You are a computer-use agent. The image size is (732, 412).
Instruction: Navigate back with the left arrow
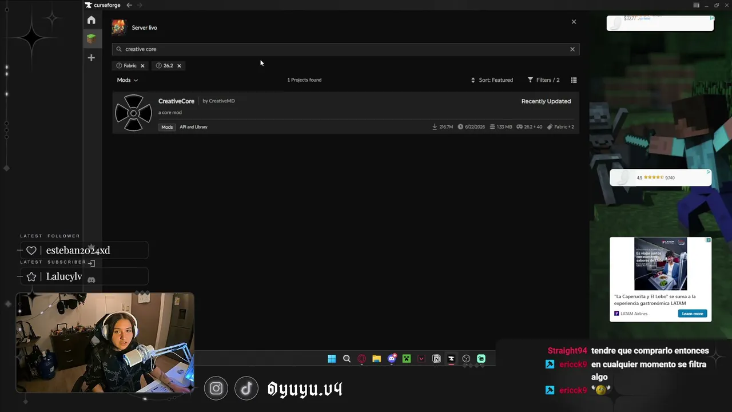[x=129, y=5]
